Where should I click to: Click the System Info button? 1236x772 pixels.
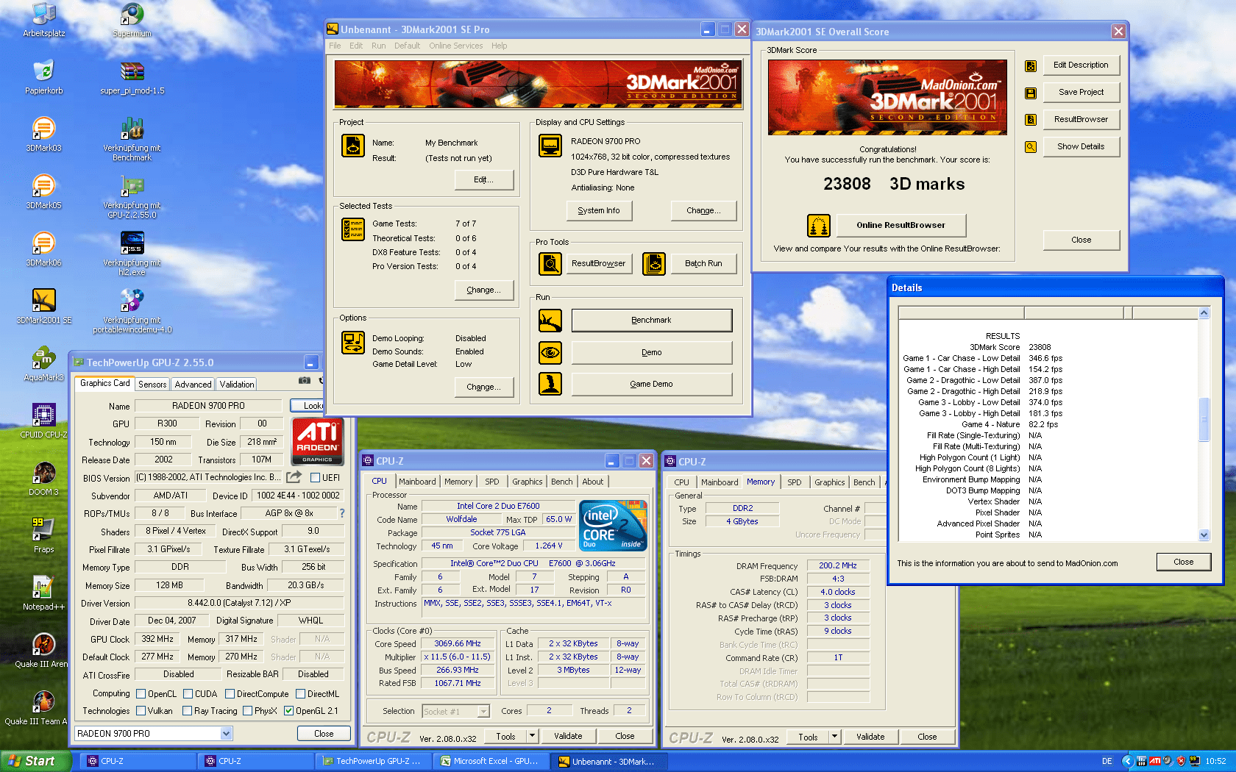(599, 211)
